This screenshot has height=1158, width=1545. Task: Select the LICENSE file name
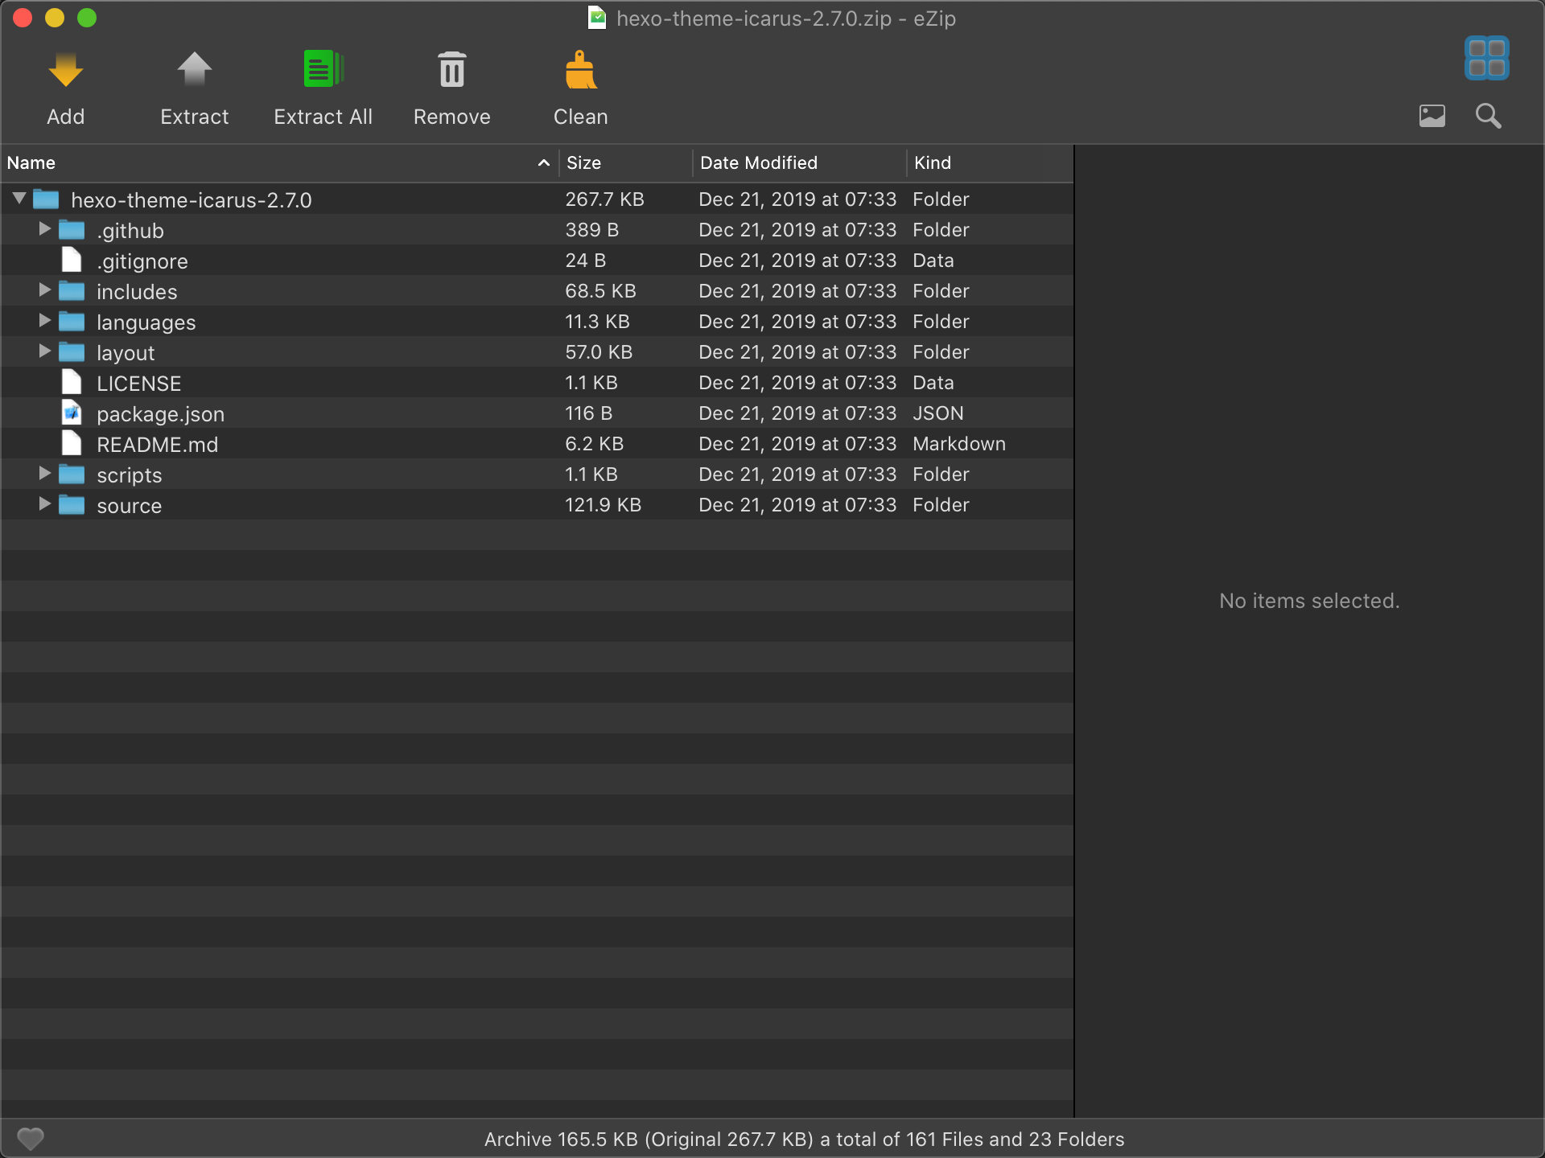[139, 384]
